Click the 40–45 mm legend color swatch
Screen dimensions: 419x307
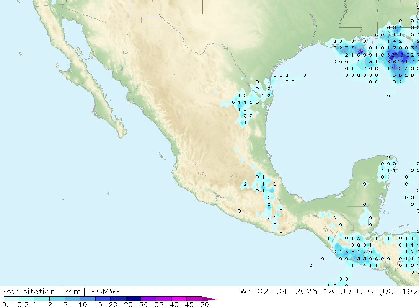pyautogui.click(x=179, y=299)
